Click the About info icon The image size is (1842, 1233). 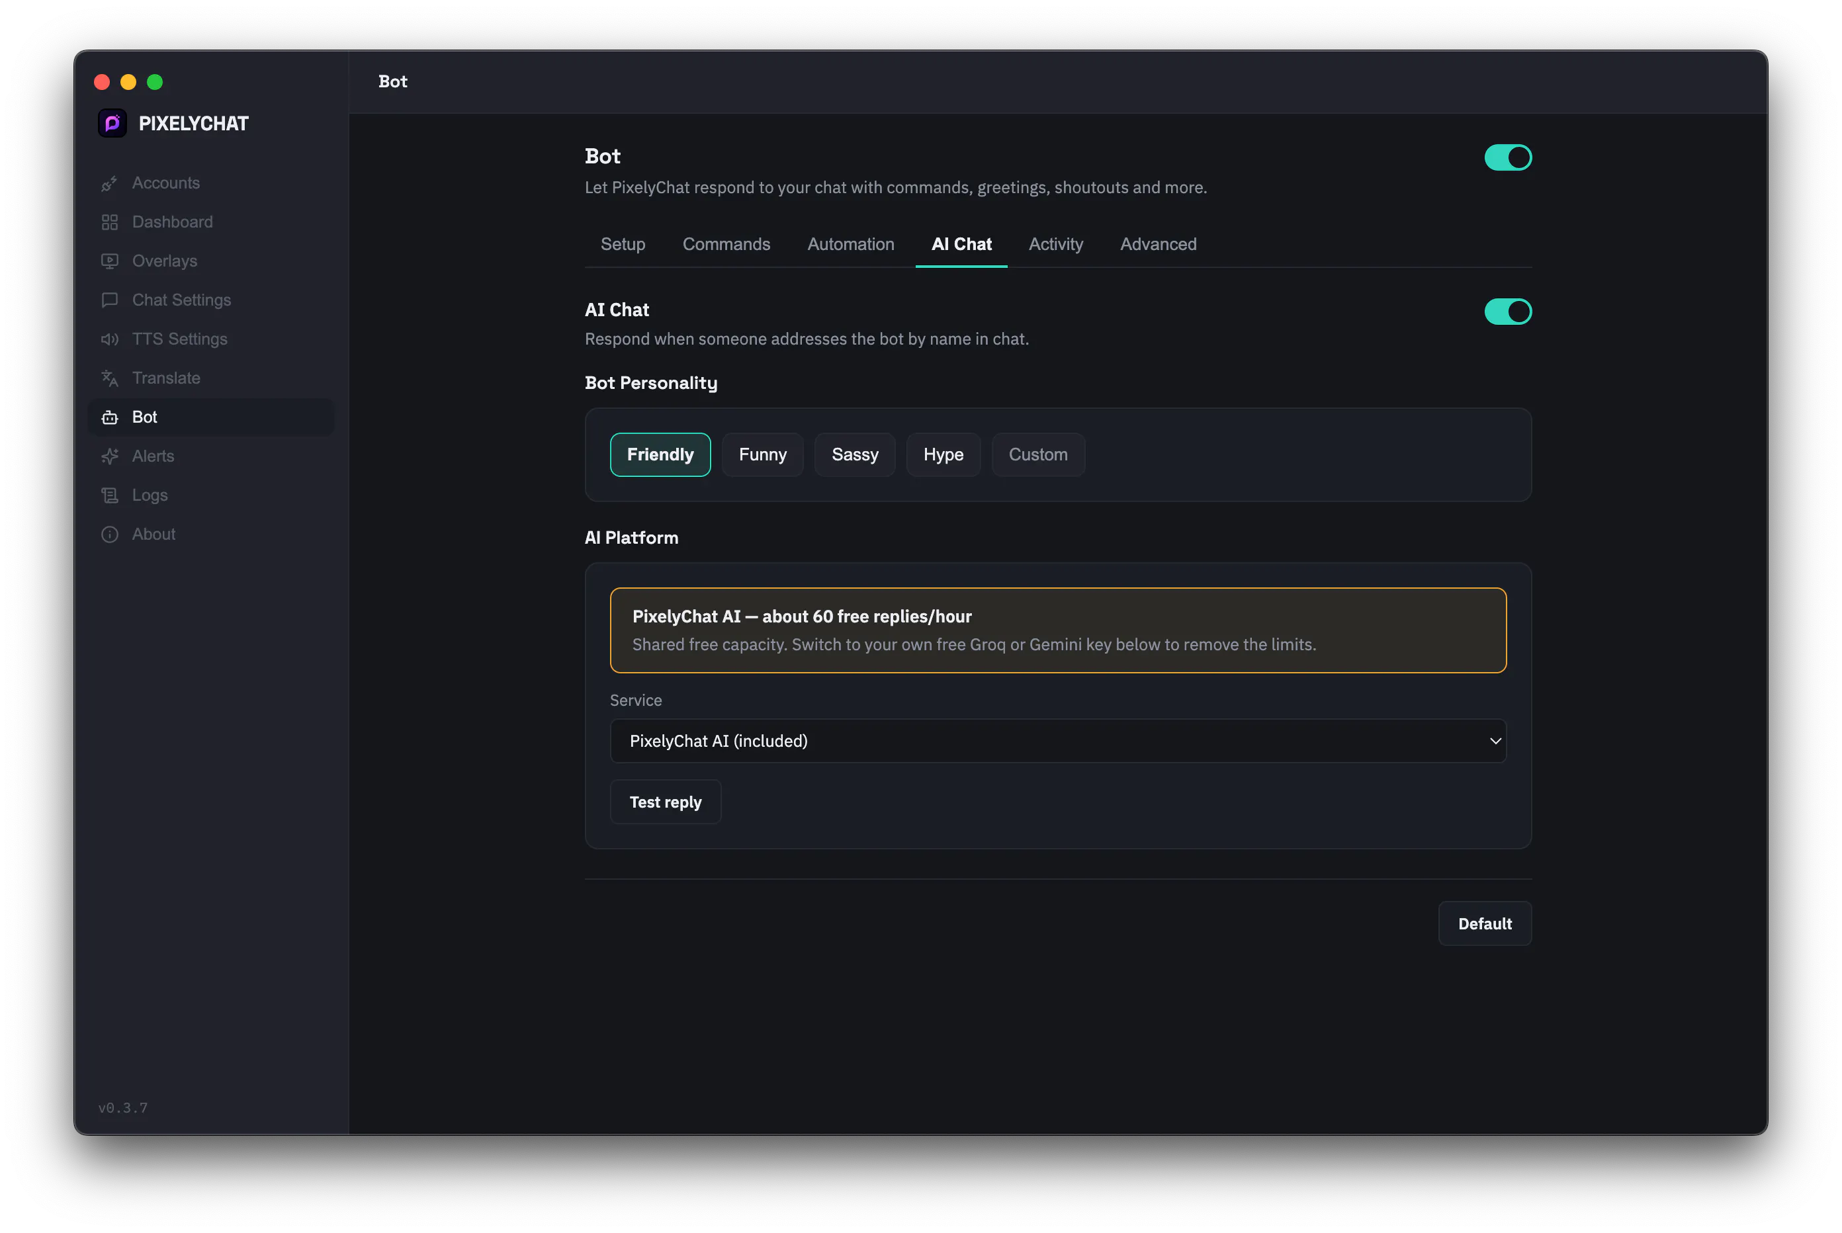coord(109,534)
